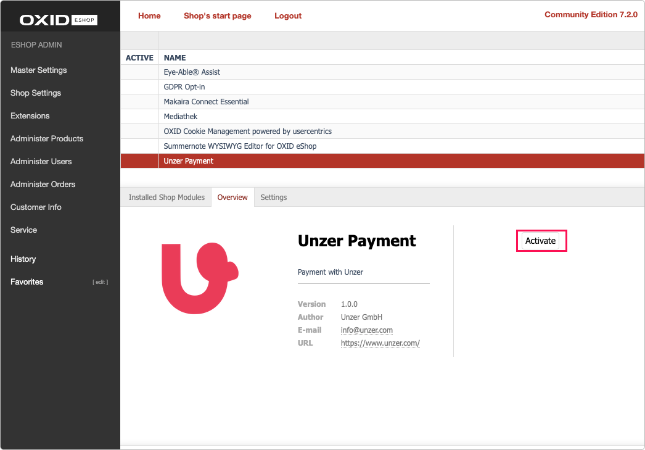Select the Overview tab
Screen dimensions: 645x450
point(232,198)
